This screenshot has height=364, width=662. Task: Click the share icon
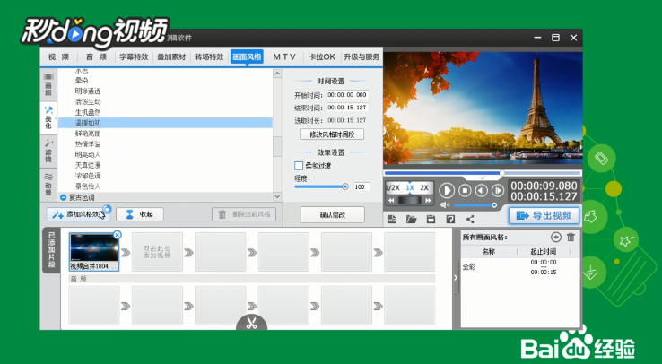click(470, 219)
